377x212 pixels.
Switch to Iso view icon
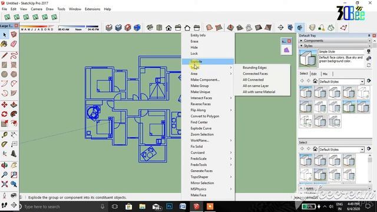[x=150, y=28]
